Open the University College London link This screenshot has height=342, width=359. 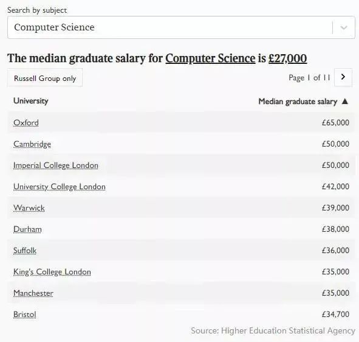[60, 187]
